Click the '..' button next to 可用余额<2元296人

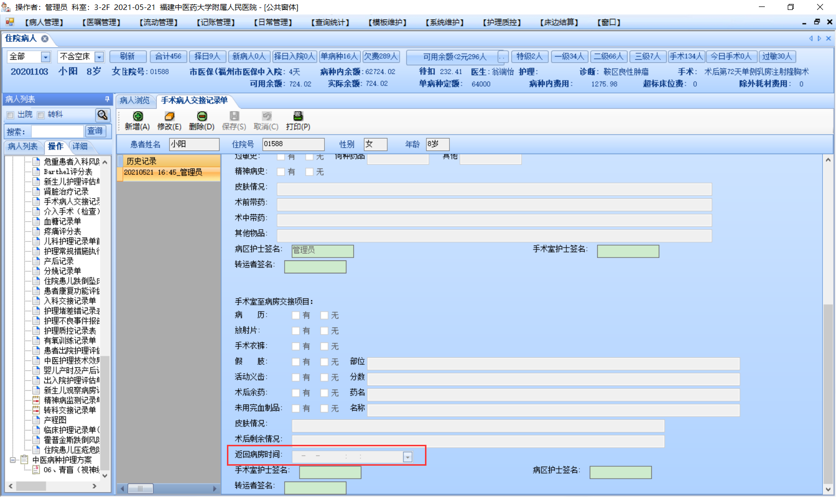click(x=503, y=57)
